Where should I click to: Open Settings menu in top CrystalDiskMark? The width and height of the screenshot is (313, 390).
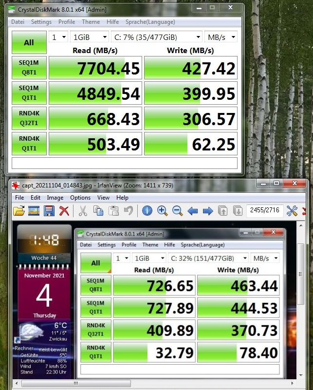point(41,22)
